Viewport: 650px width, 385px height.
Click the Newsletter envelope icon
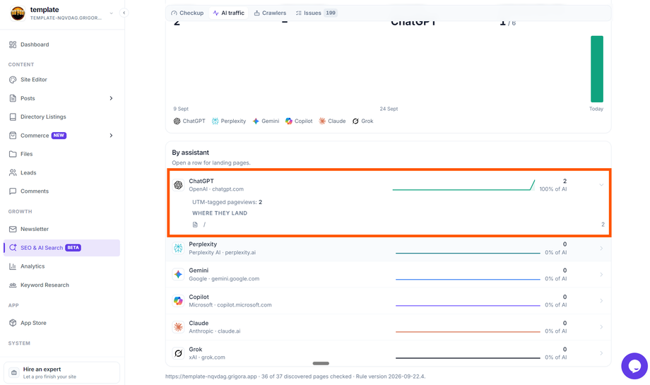coord(13,229)
